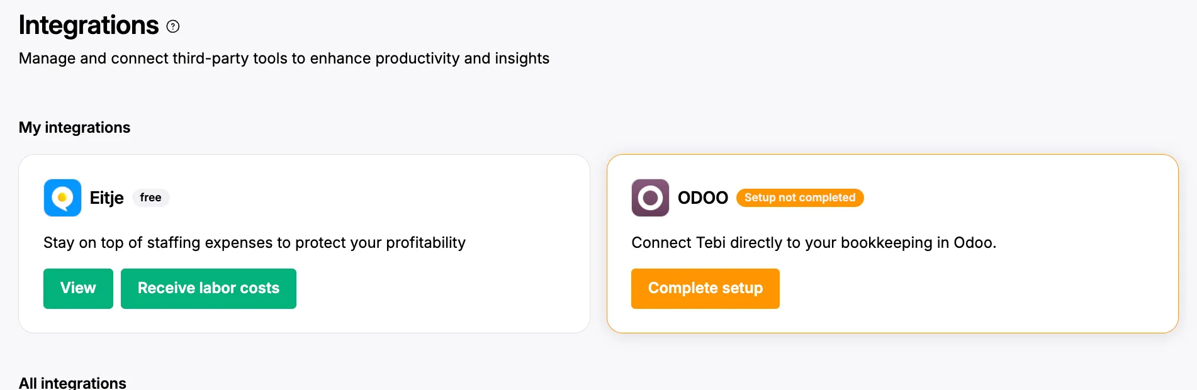Click the word 'profitability' in Eitje description

[x=425, y=243]
